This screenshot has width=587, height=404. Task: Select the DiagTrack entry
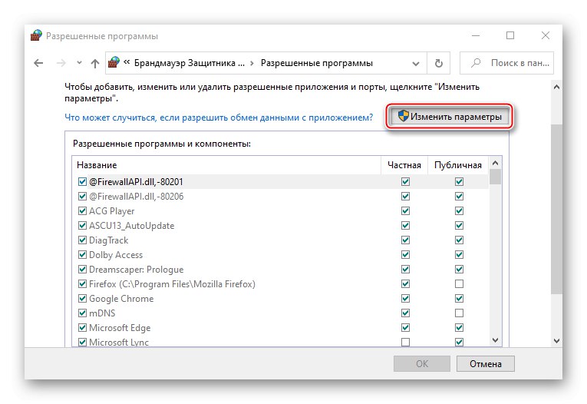click(108, 240)
